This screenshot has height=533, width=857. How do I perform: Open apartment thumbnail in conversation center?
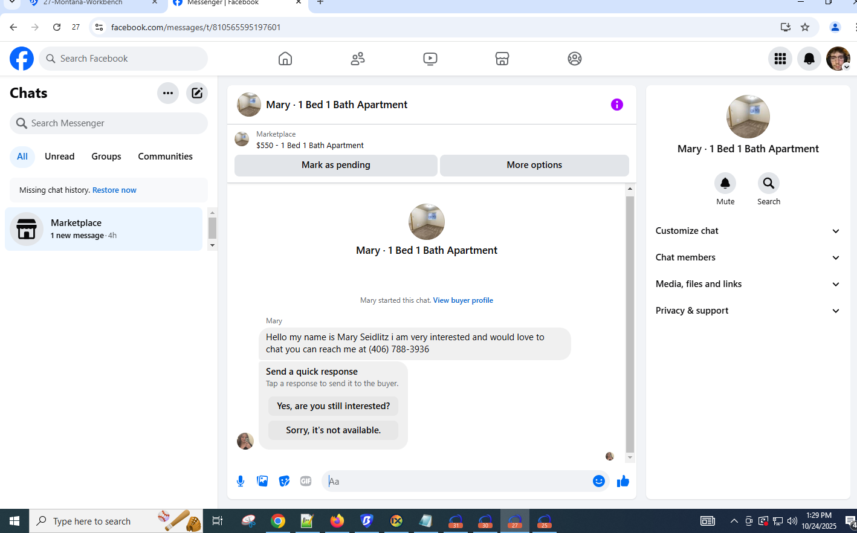point(427,222)
